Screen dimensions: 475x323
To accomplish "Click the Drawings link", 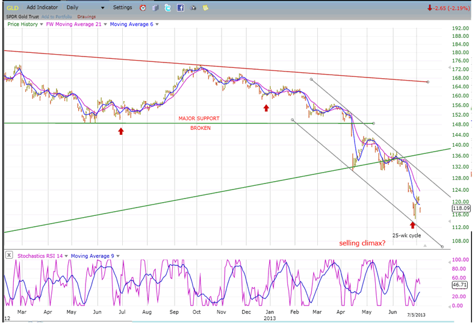I will pyautogui.click(x=87, y=16).
